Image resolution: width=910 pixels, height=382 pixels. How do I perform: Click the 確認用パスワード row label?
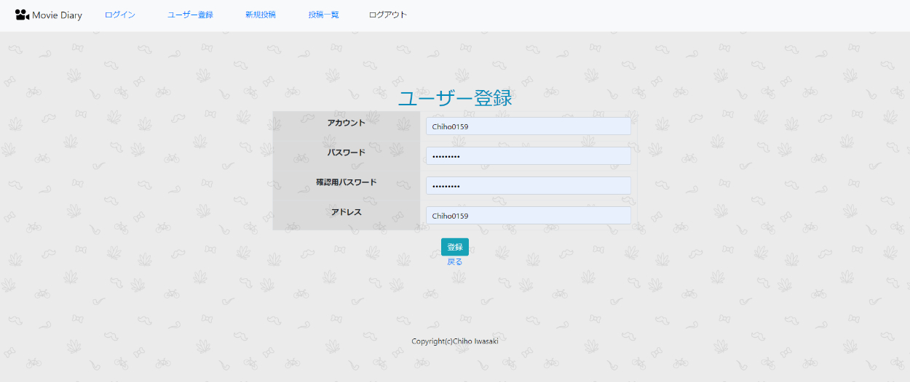click(x=347, y=182)
